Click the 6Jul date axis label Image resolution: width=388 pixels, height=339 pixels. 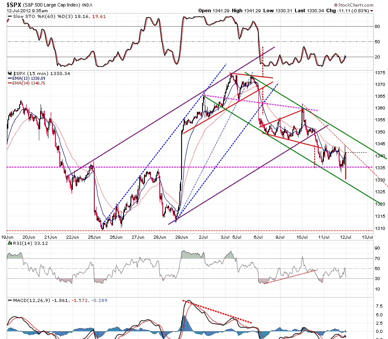258,237
